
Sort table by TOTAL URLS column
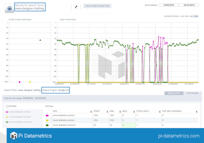pos(159,111)
